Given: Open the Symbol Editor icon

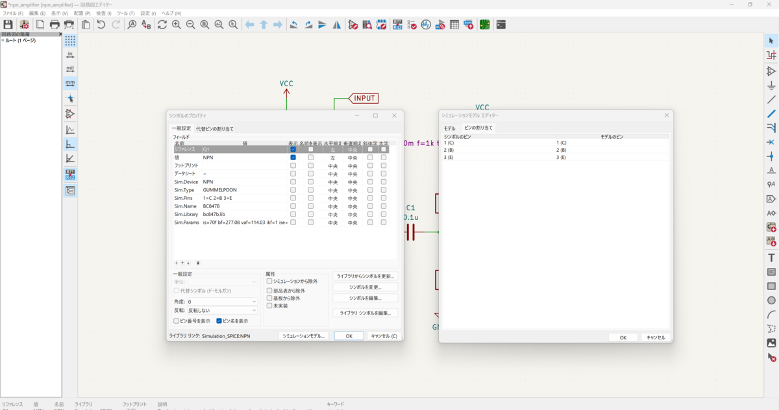Looking at the screenshot, I should point(352,25).
